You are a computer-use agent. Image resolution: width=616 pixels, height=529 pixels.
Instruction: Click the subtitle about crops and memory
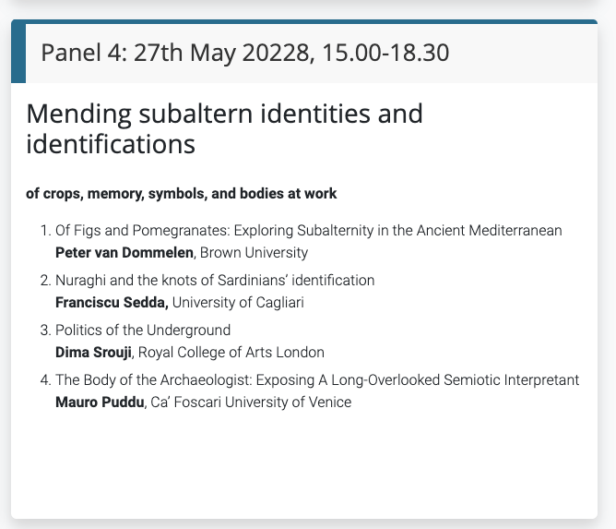pyautogui.click(x=182, y=194)
